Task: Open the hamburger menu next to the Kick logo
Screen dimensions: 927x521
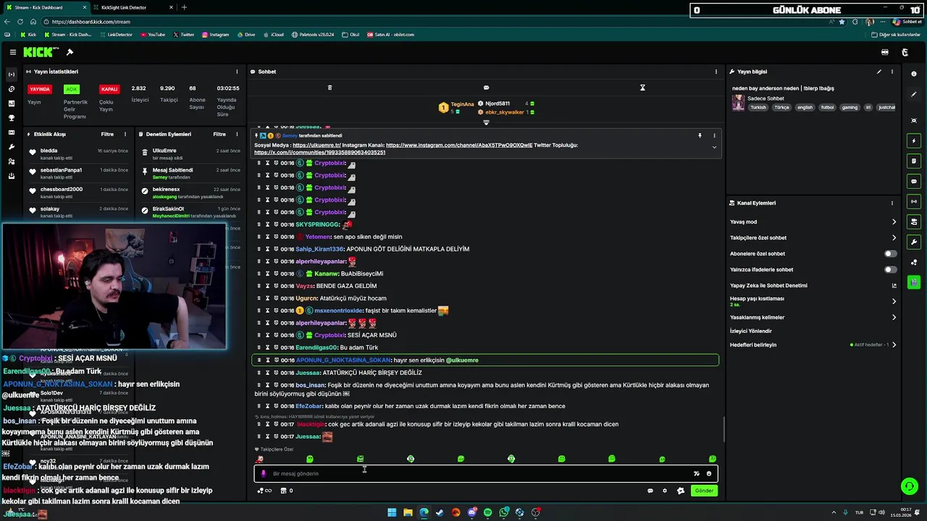Action: point(13,52)
